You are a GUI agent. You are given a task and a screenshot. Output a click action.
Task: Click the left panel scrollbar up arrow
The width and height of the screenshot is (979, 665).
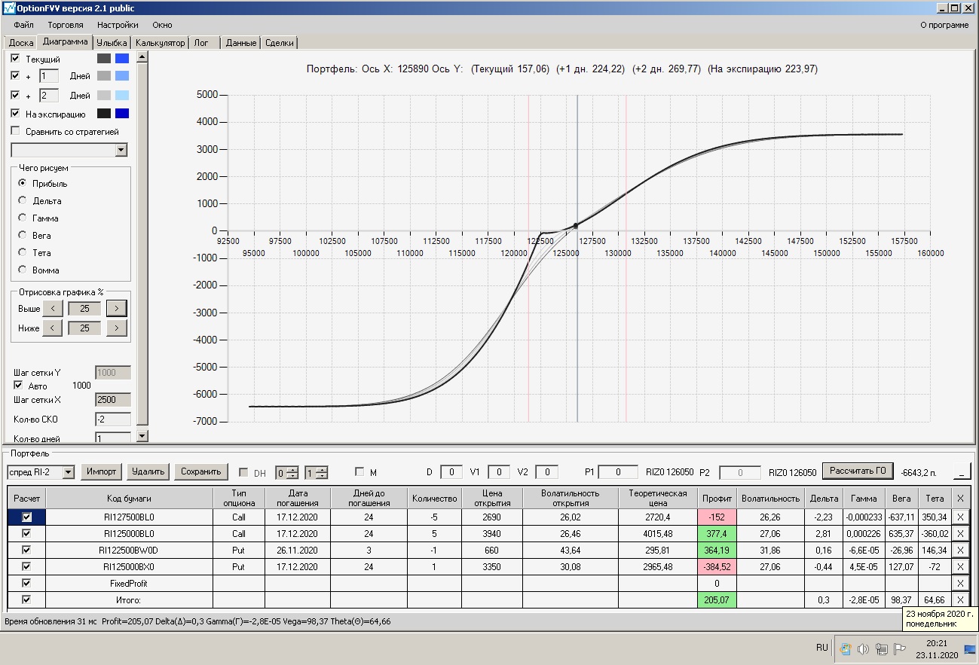[x=142, y=56]
